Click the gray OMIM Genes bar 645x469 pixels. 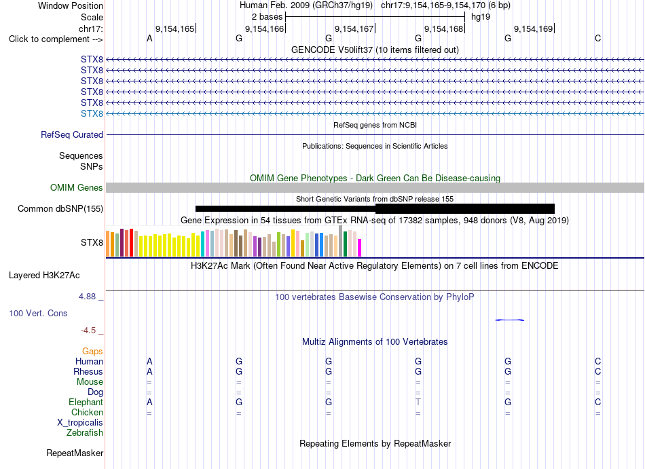[375, 188]
